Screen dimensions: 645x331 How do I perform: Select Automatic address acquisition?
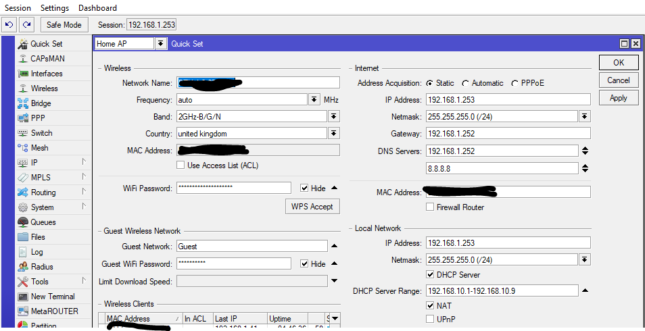465,84
